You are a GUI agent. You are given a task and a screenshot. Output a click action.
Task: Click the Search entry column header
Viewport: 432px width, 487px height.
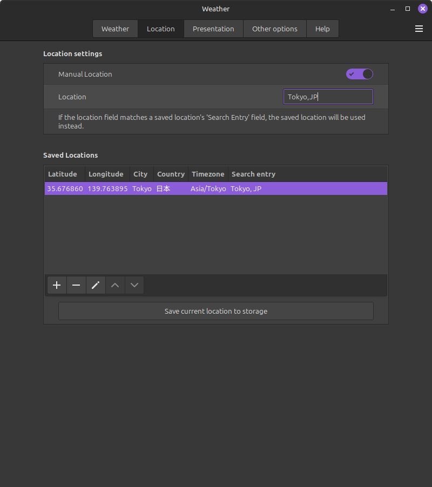[253, 174]
